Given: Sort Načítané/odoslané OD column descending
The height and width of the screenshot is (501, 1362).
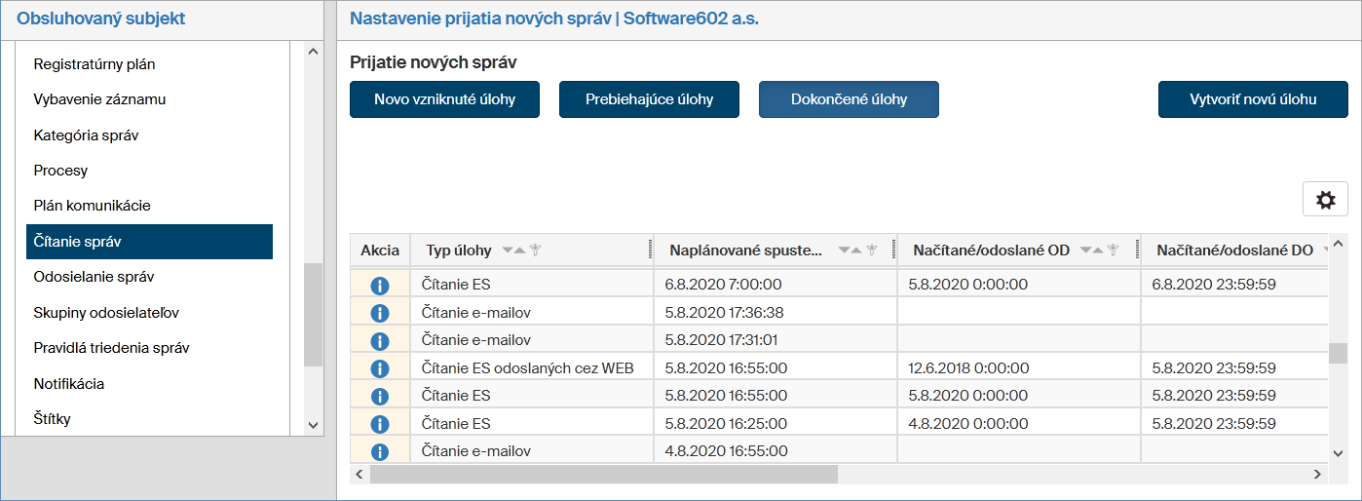Looking at the screenshot, I should pos(1085,250).
